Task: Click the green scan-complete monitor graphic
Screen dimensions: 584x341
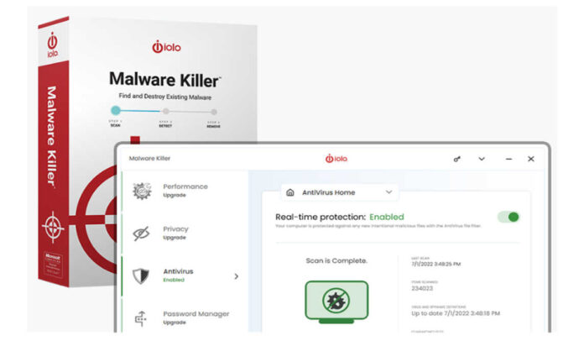Action: (x=336, y=302)
